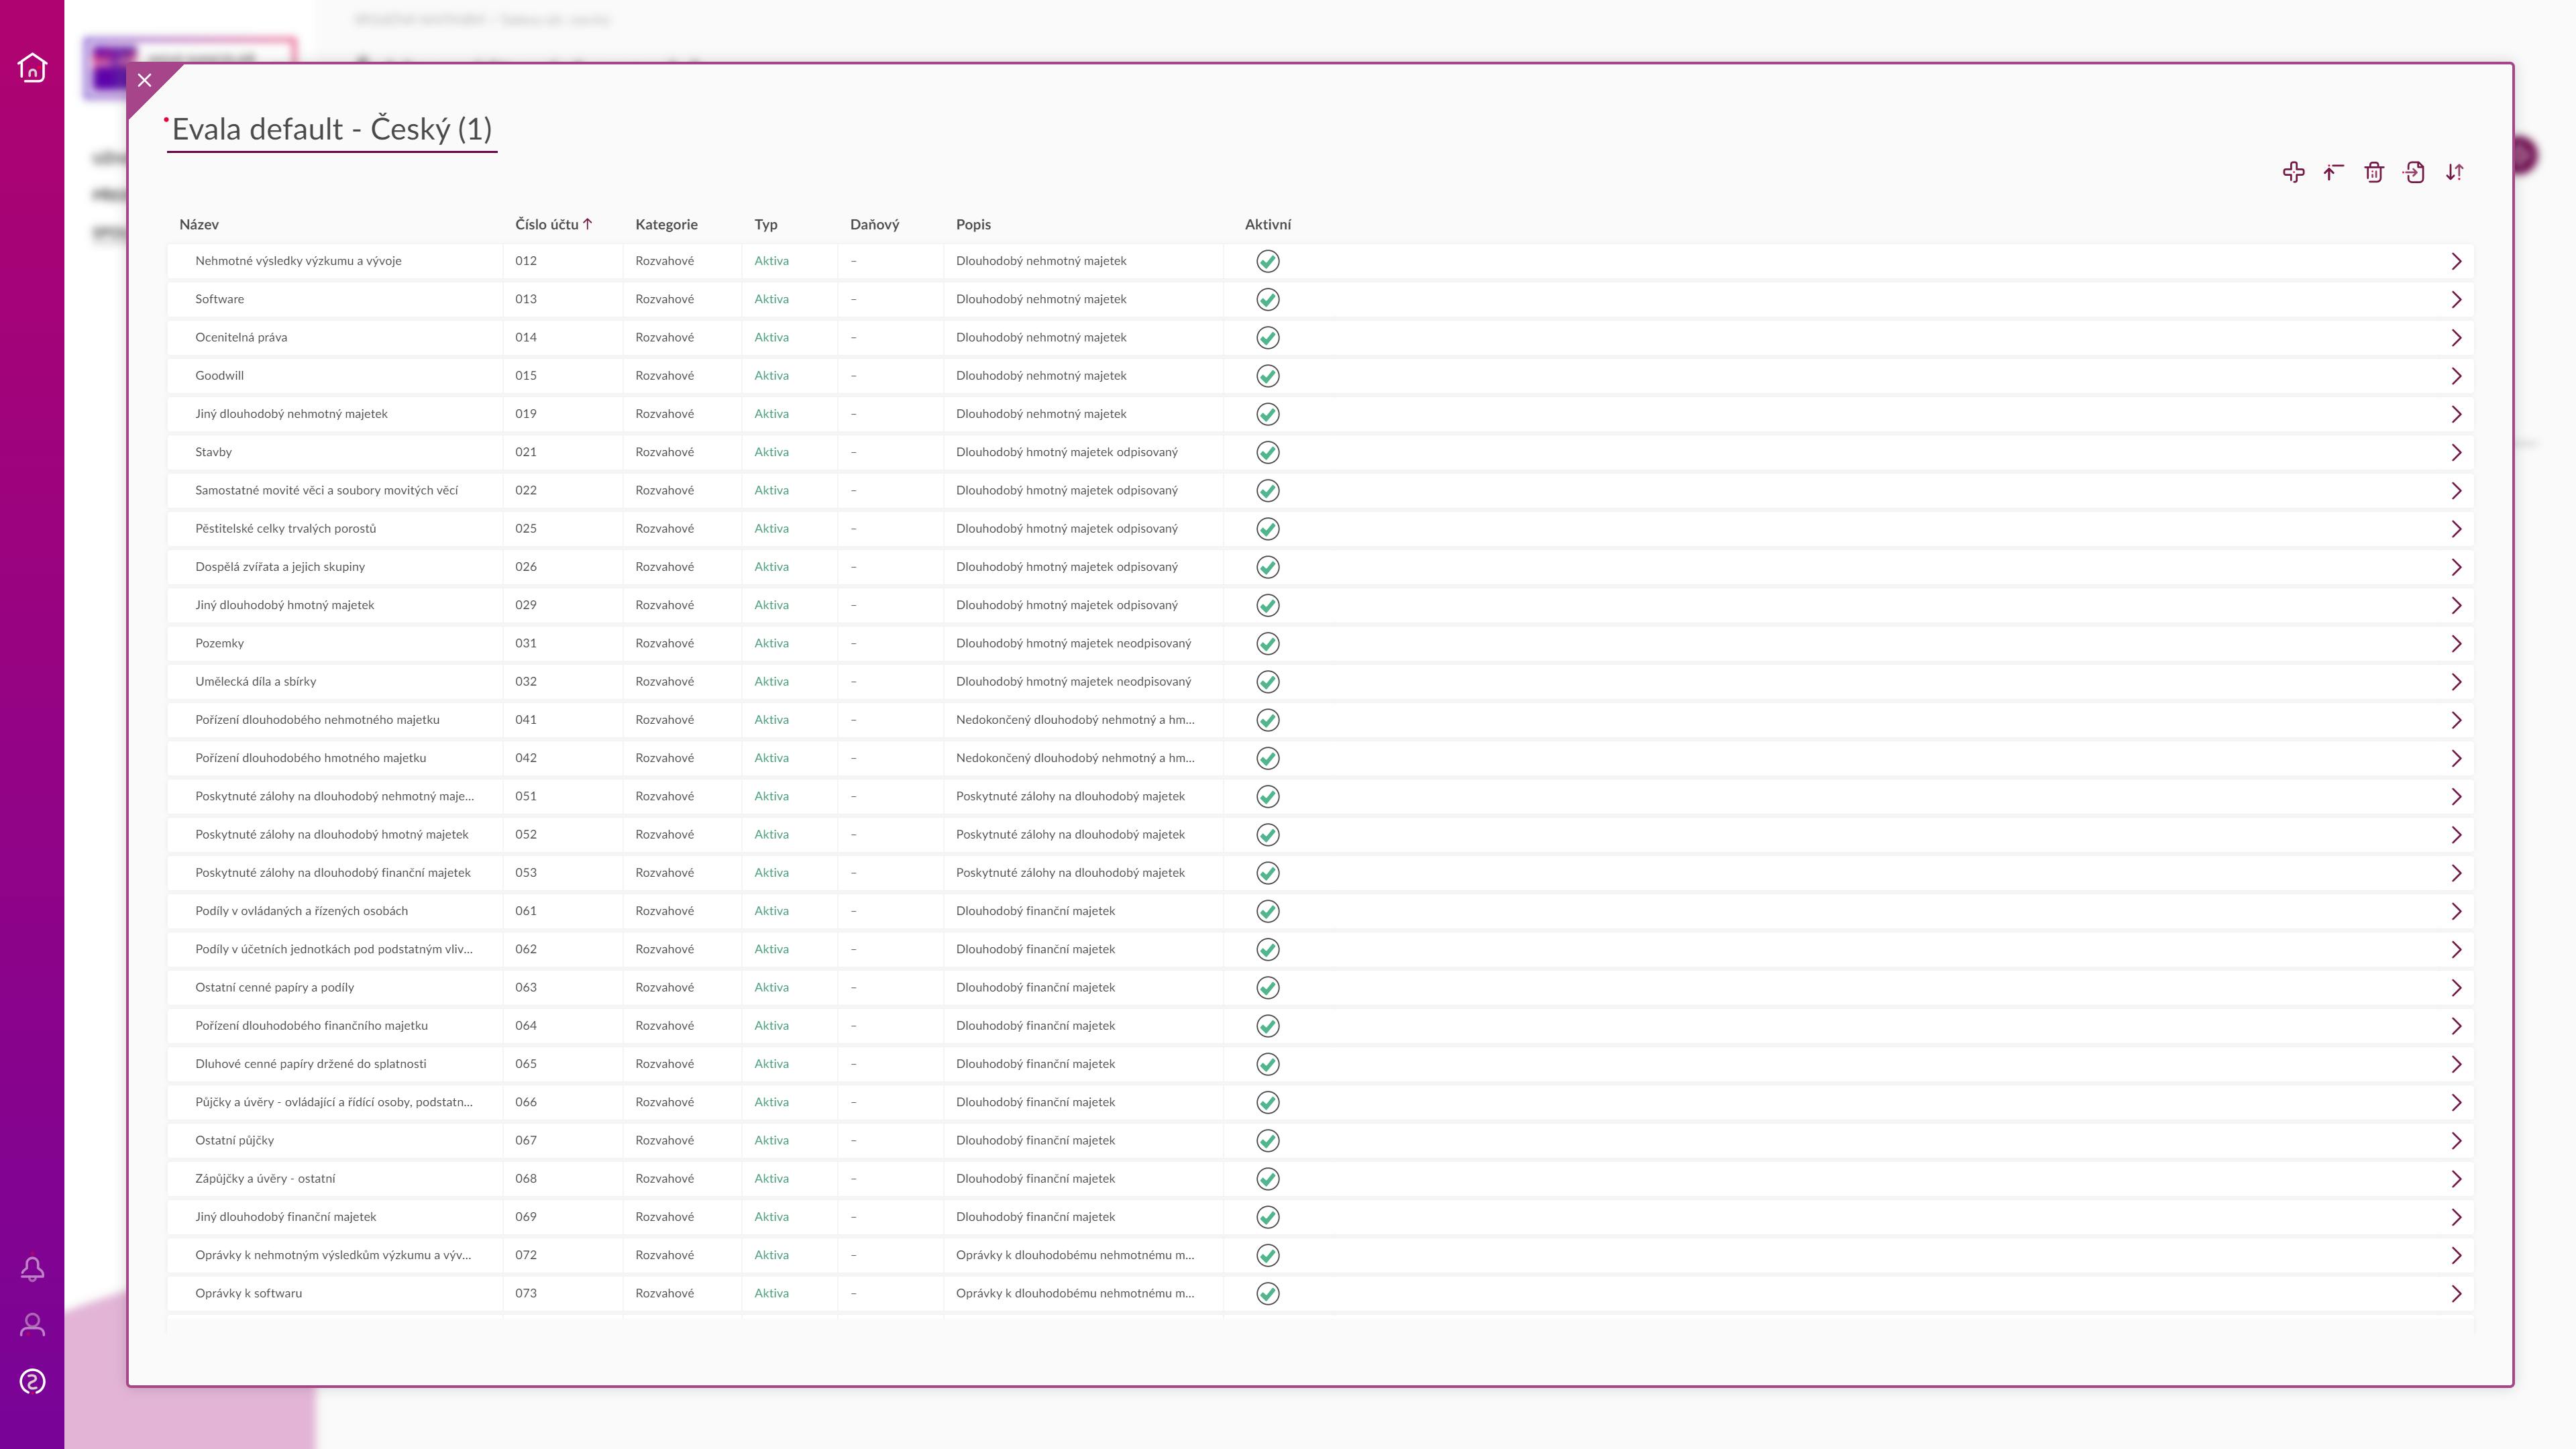
Task: Open details chevron for account 061
Action: click(2456, 911)
